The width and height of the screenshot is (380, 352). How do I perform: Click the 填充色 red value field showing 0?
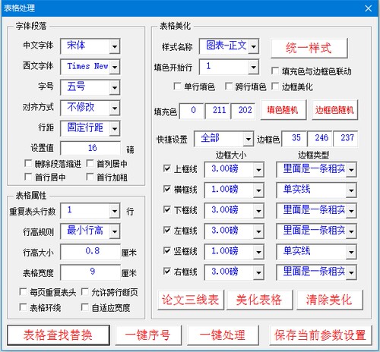click(x=192, y=111)
